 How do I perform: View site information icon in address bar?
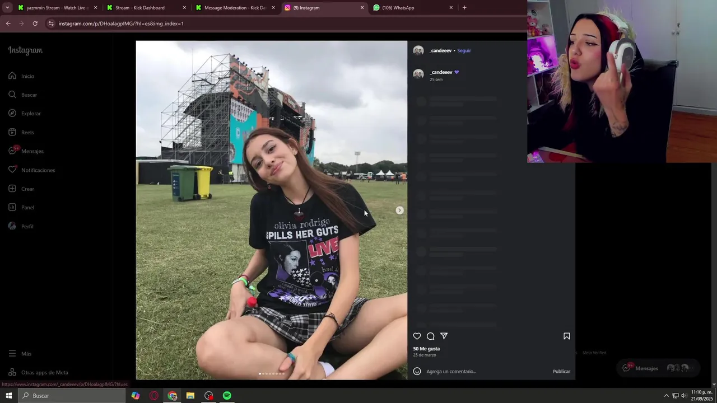[51, 24]
